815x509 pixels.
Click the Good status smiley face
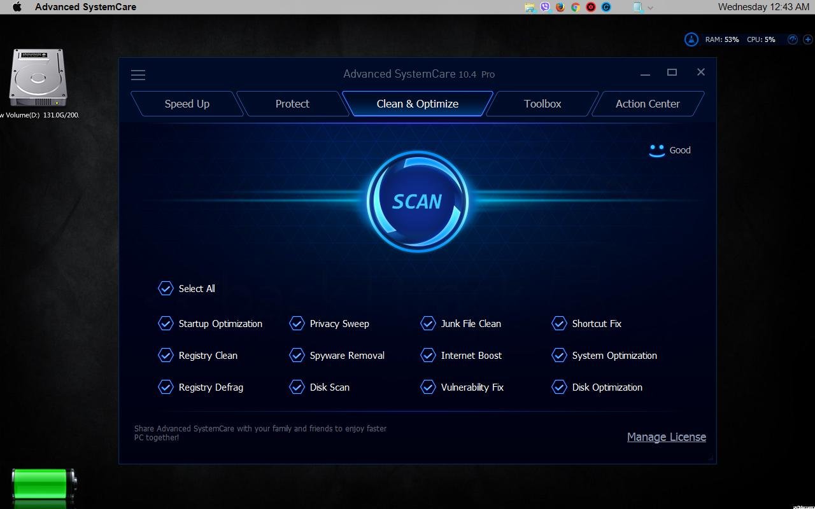pos(656,151)
